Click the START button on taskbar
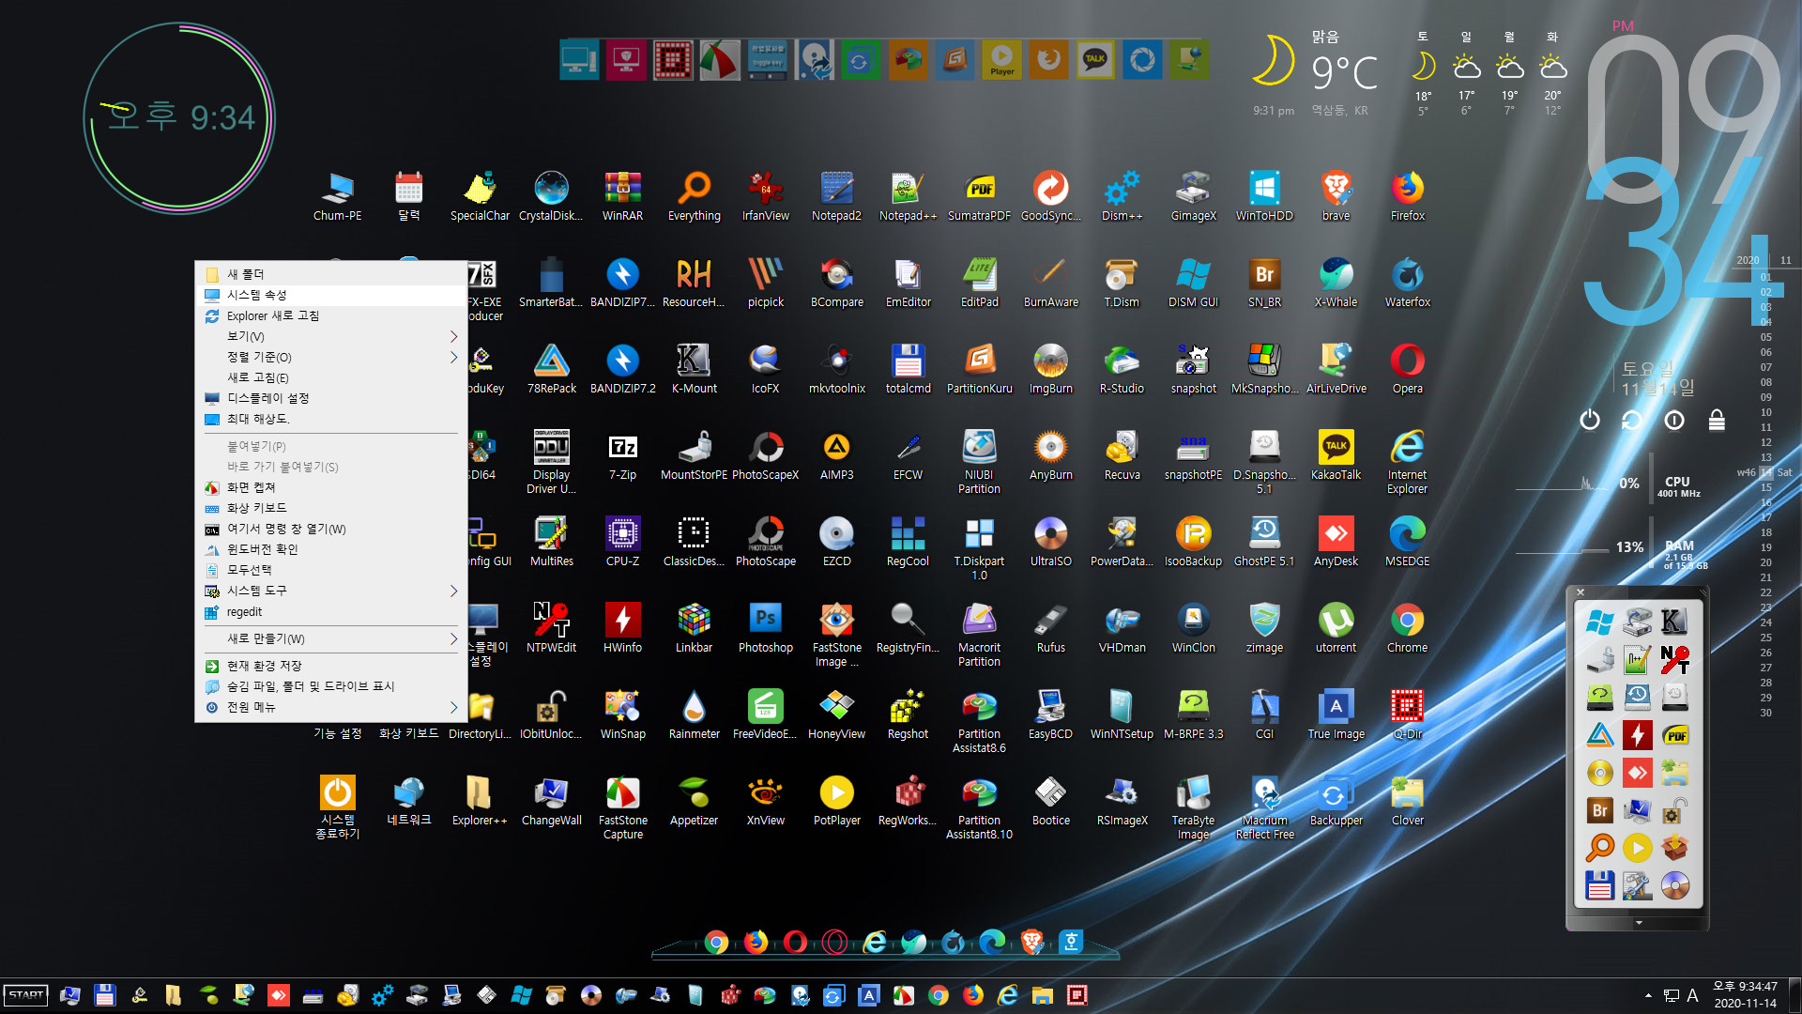Image resolution: width=1802 pixels, height=1014 pixels. [x=25, y=995]
